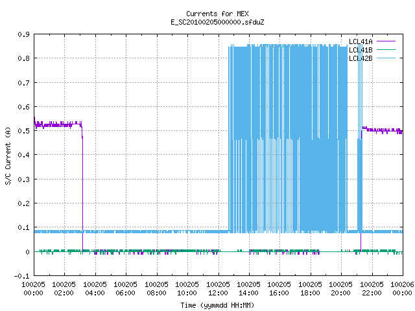Image resolution: width=415 pixels, height=311 pixels.
Task: Click the dense blue LCL42B switching block
Action: coord(288,138)
